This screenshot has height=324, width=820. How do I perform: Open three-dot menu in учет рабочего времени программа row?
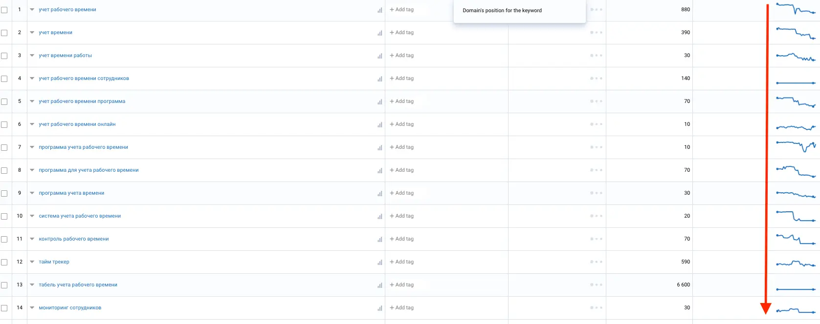click(x=596, y=101)
